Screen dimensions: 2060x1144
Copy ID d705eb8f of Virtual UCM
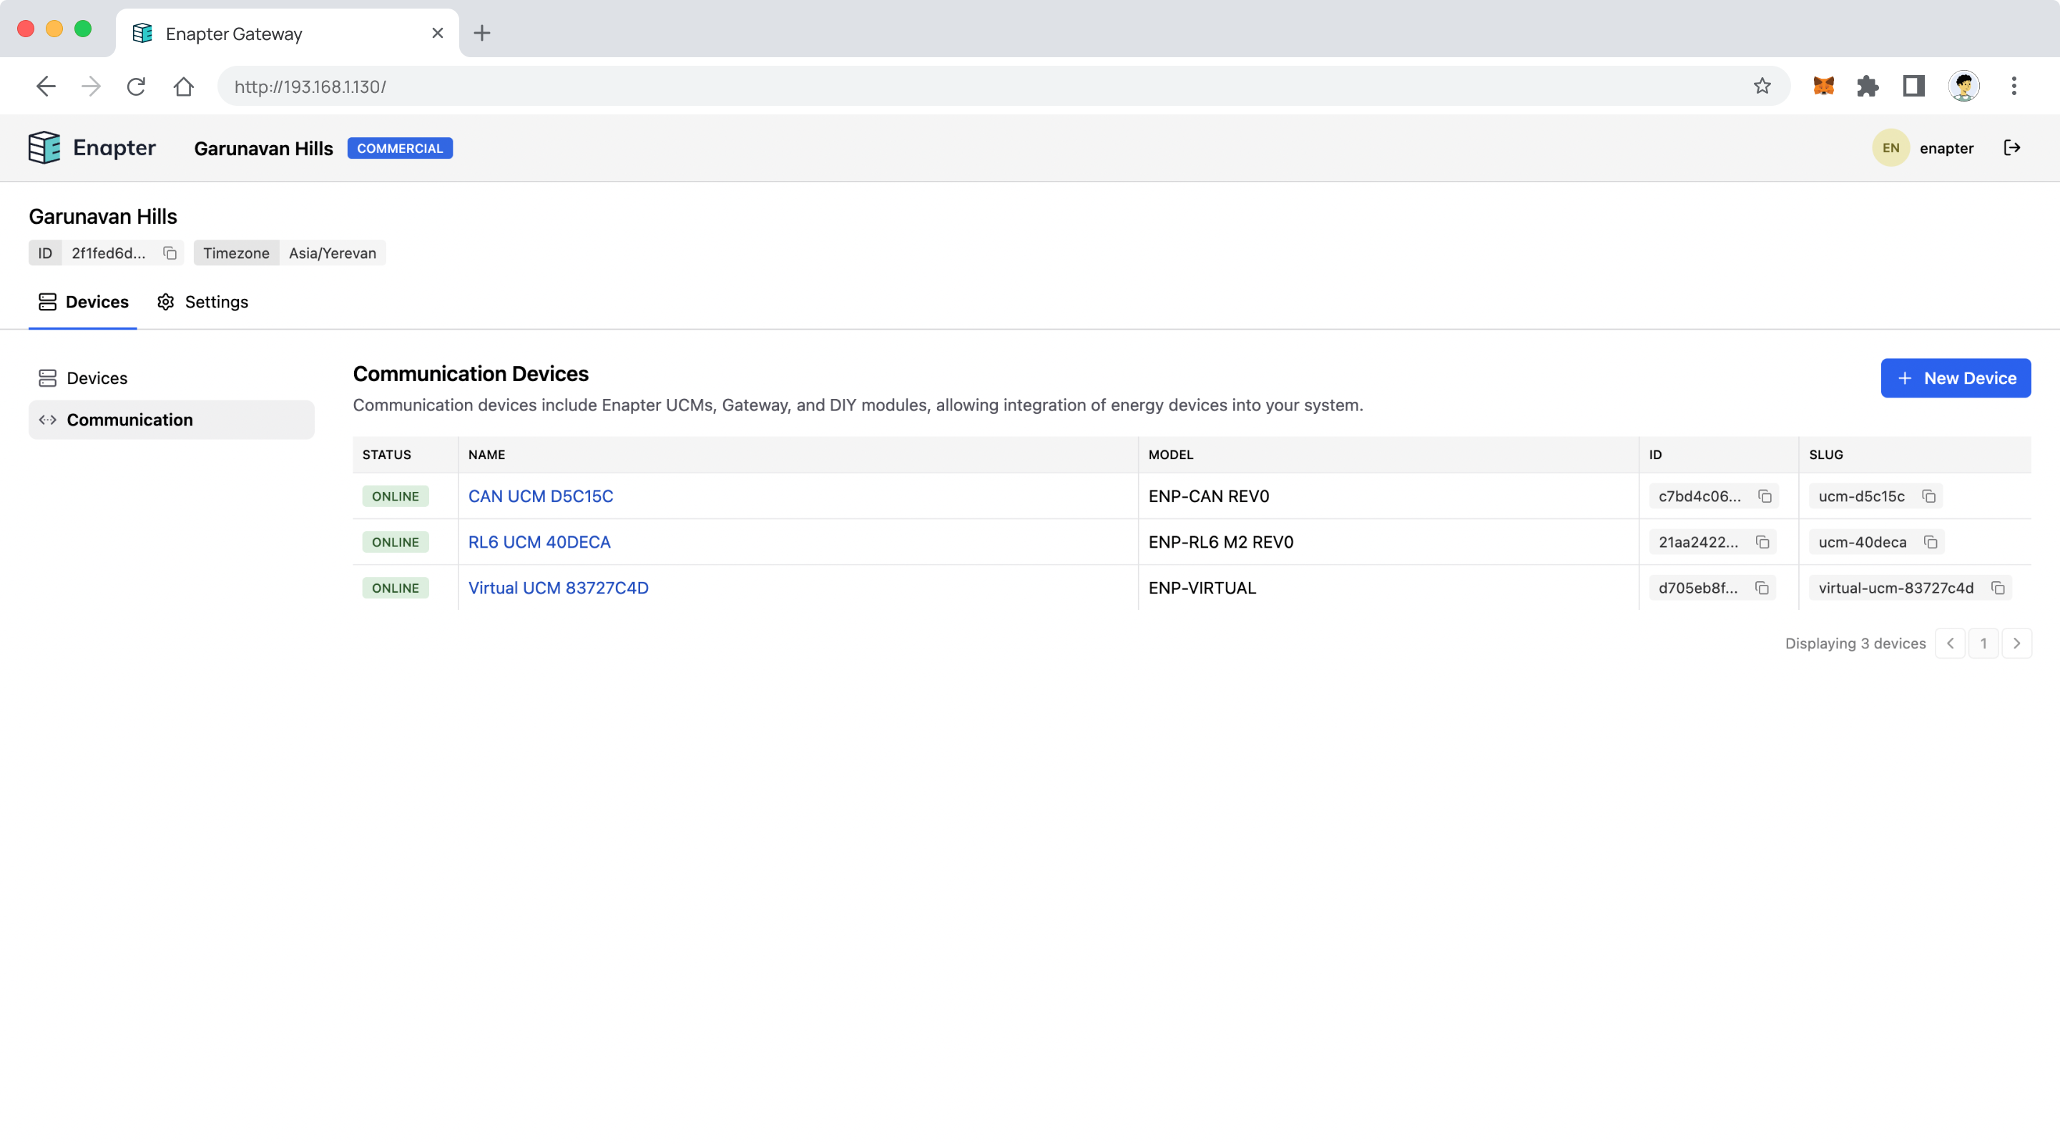1762,588
